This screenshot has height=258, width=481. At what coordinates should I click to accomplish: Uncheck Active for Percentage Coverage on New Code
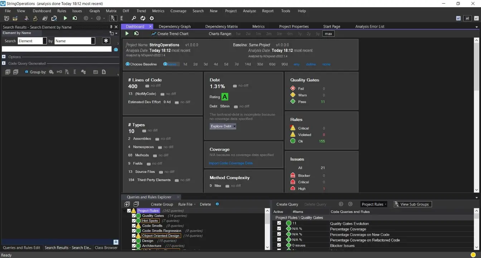tap(279, 234)
